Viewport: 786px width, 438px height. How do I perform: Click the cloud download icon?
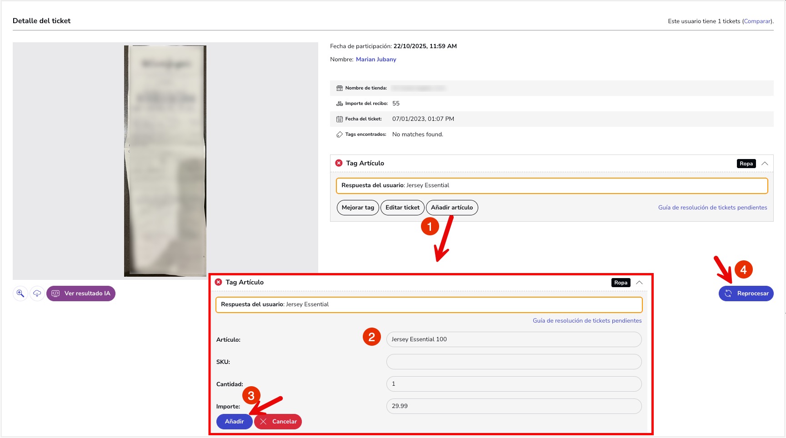(x=37, y=294)
